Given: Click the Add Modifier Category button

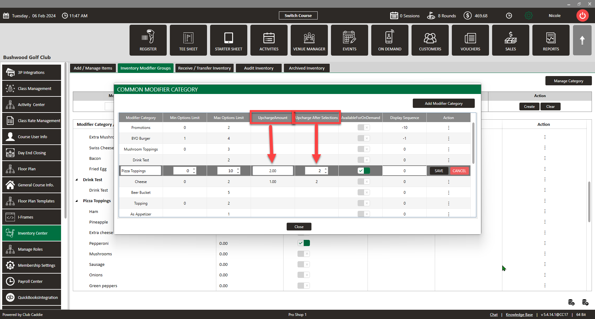Looking at the screenshot, I should point(443,104).
